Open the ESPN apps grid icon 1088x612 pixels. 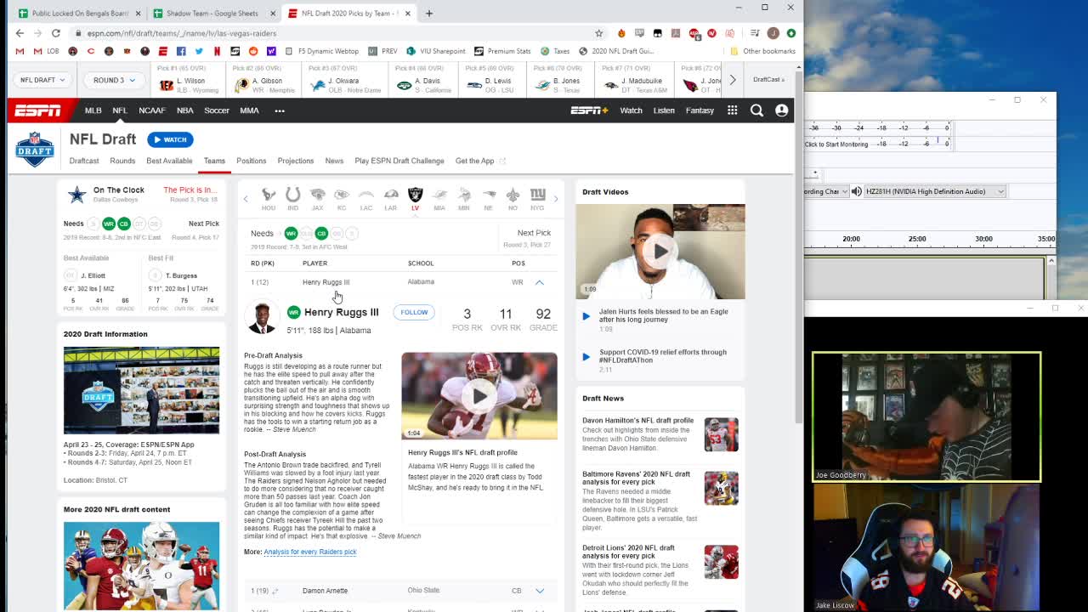click(x=732, y=110)
